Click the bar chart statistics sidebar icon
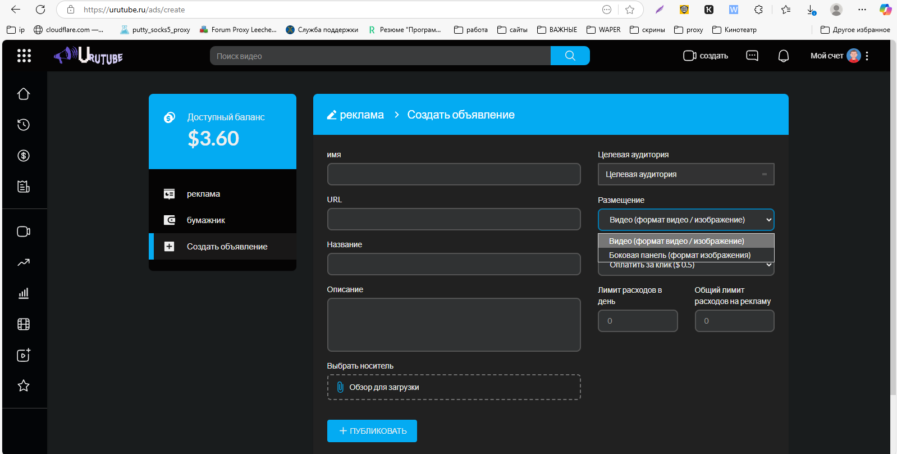Image resolution: width=897 pixels, height=454 pixels. (24, 293)
